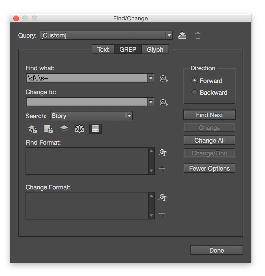Toggle Include Locked Stories search option
Screen dimensions: 265x276
click(x=48, y=129)
